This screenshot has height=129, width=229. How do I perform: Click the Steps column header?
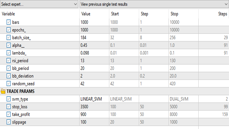(x=222, y=14)
